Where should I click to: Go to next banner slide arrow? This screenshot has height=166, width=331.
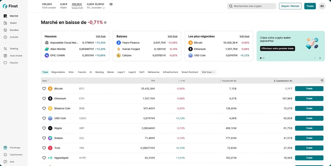(320, 58)
